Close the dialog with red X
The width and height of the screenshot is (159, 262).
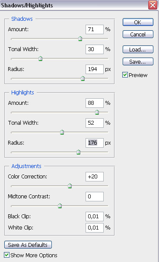(x=153, y=5)
